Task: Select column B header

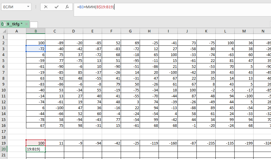Action: (36, 31)
